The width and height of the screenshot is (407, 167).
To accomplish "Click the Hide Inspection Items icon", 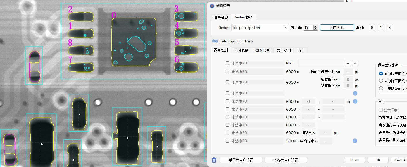I will pyautogui.click(x=215, y=41).
